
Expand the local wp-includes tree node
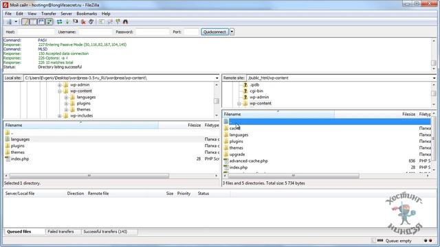(x=60, y=116)
